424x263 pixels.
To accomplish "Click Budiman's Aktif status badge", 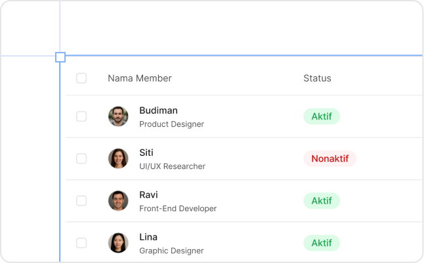I will click(321, 116).
